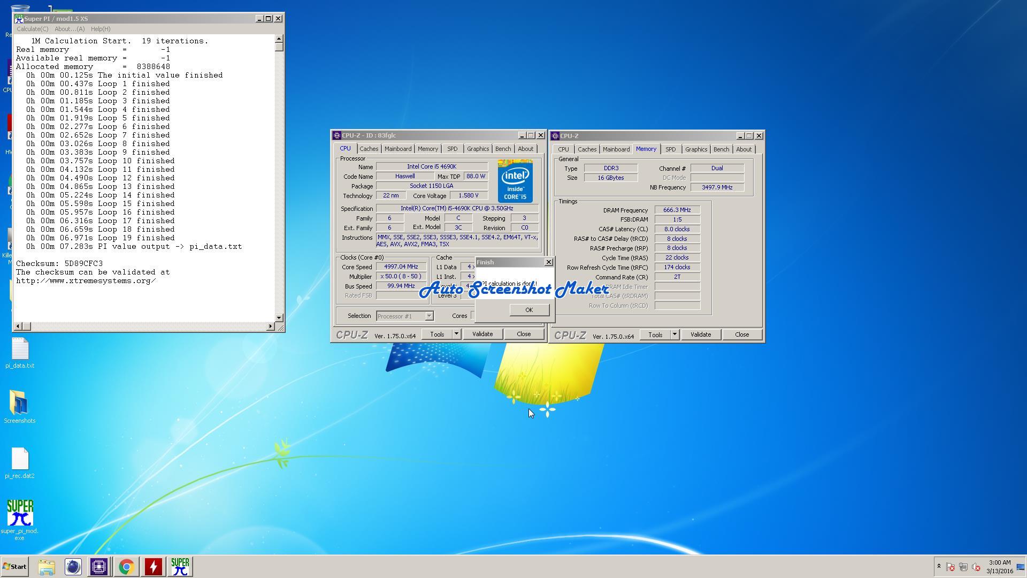Select Graphics tab in right CPU-Z window
1027x578 pixels.
(696, 149)
